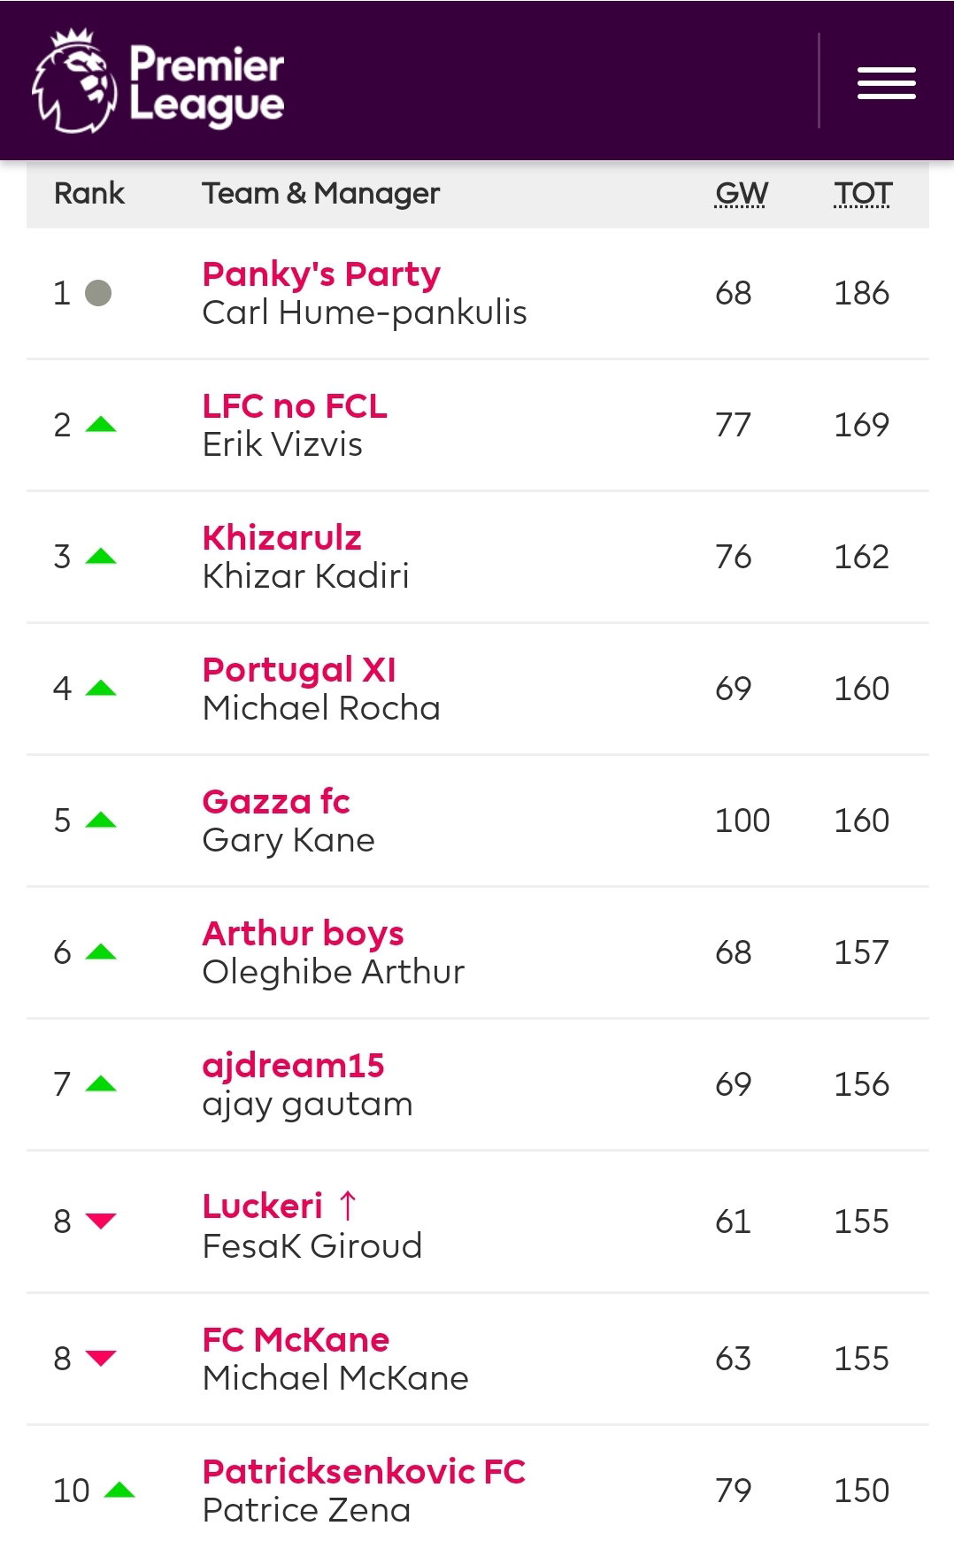The height and width of the screenshot is (1549, 954).
Task: Click the TOT column header
Action: pyautogui.click(x=863, y=193)
